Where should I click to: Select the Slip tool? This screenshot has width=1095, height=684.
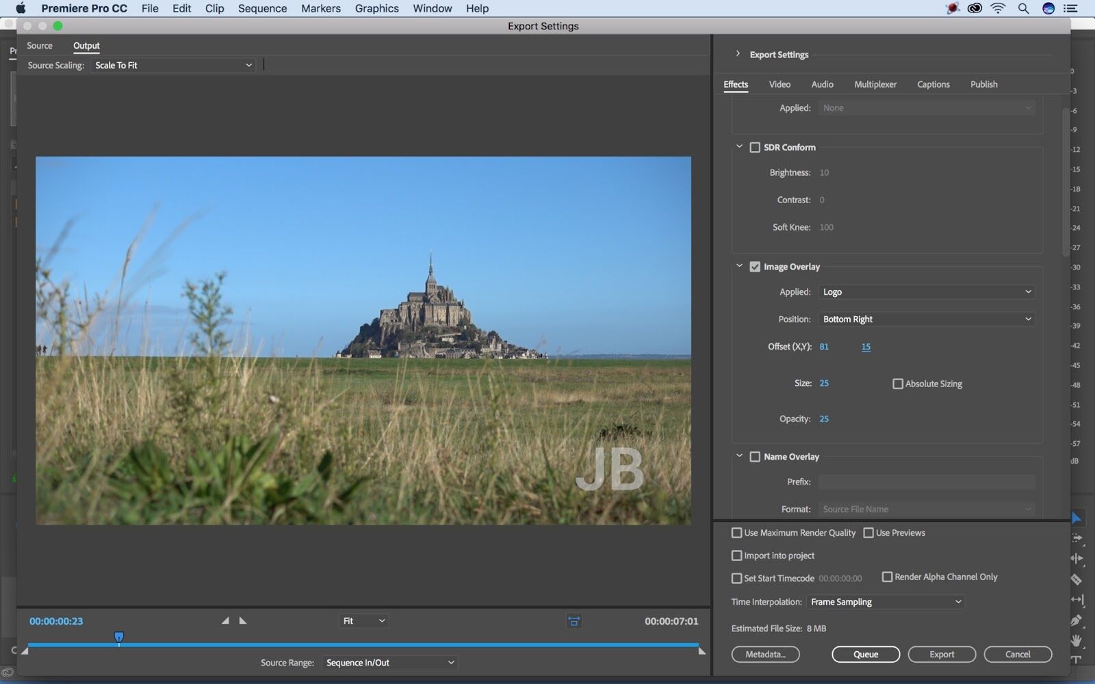(1077, 600)
